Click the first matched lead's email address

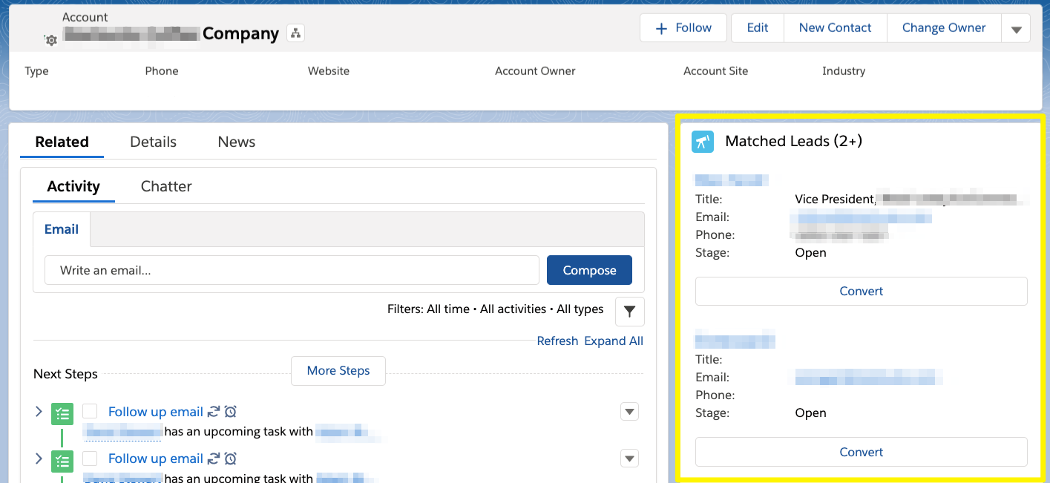coord(861,217)
